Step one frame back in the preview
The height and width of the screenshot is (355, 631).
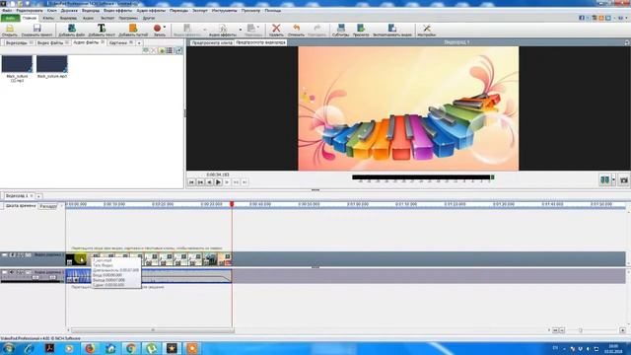click(x=209, y=182)
